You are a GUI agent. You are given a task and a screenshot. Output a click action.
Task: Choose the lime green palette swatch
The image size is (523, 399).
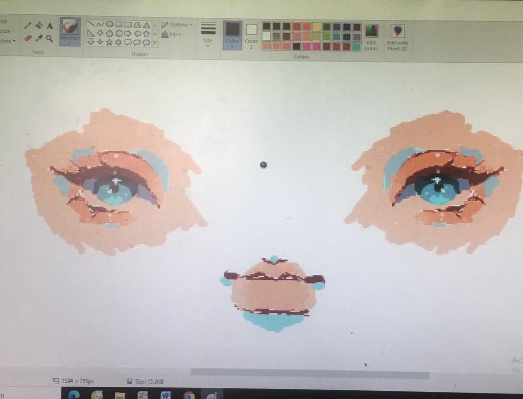click(326, 37)
